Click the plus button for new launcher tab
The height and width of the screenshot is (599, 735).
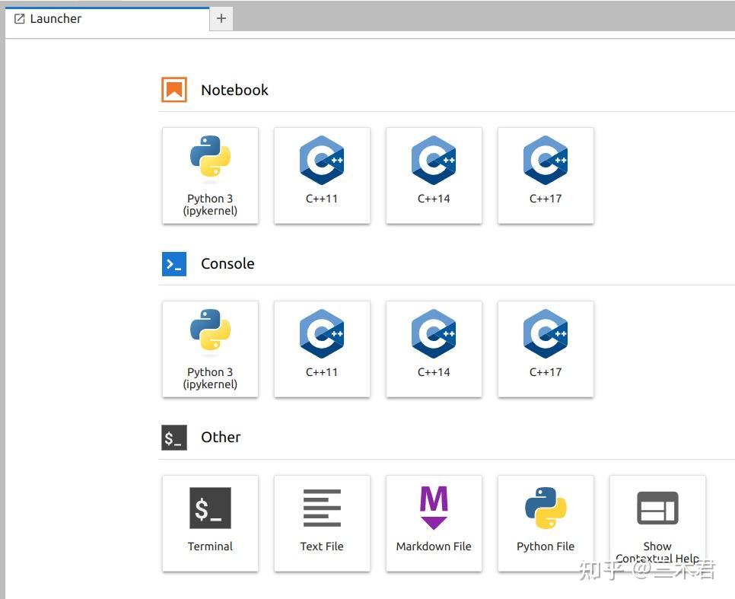click(x=221, y=19)
